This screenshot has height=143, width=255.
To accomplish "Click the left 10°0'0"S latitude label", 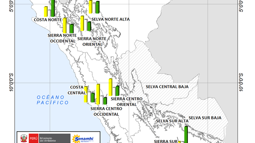I will [x=11, y=82].
